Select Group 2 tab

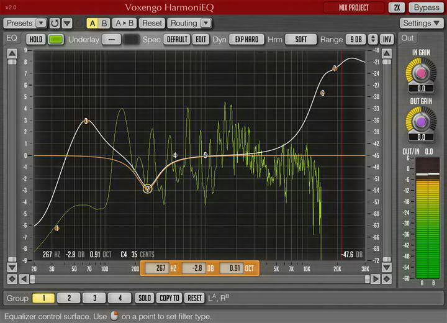point(70,298)
